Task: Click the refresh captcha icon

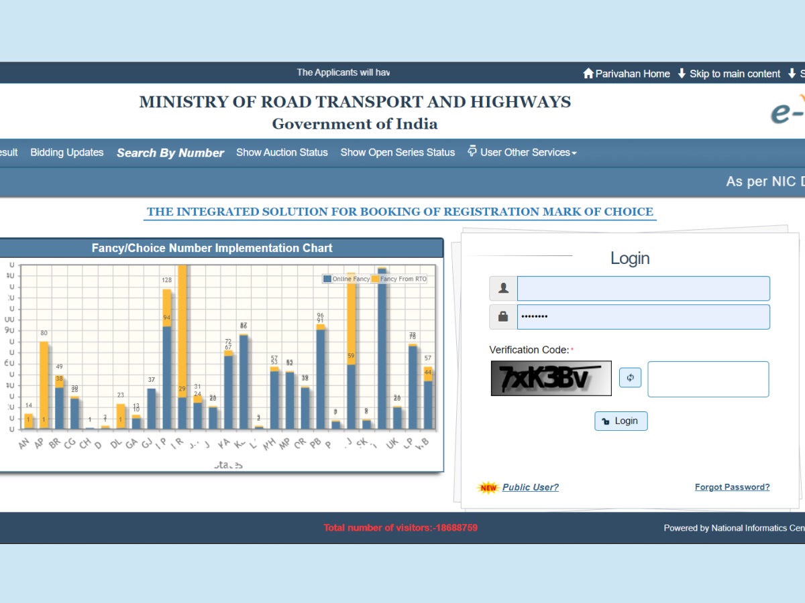Action: coord(629,378)
